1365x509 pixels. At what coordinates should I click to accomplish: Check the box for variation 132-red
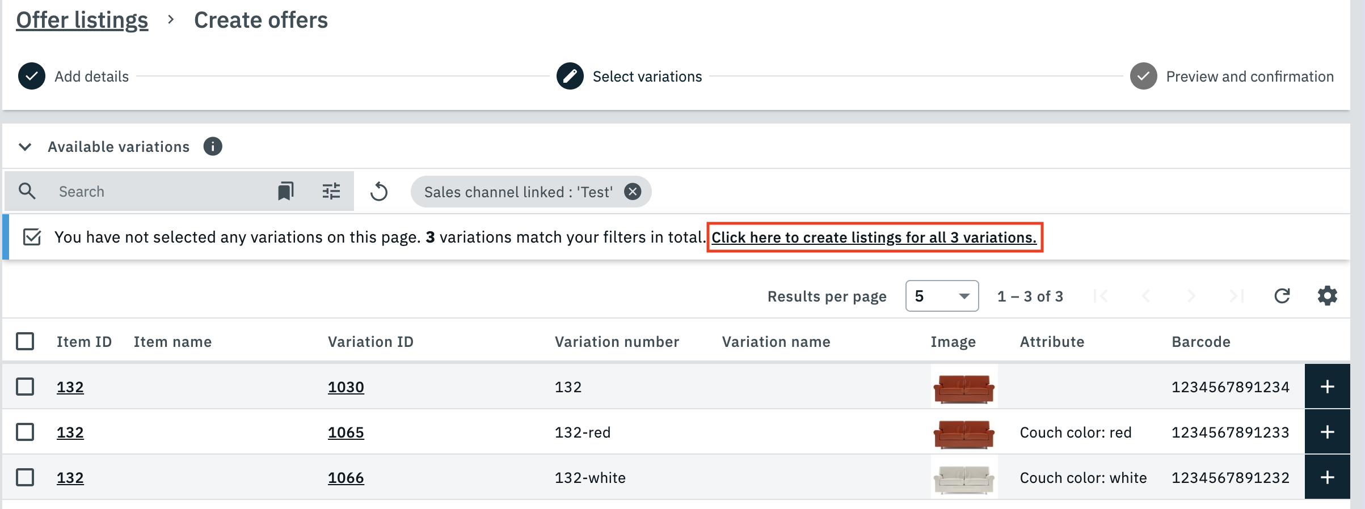(x=25, y=432)
